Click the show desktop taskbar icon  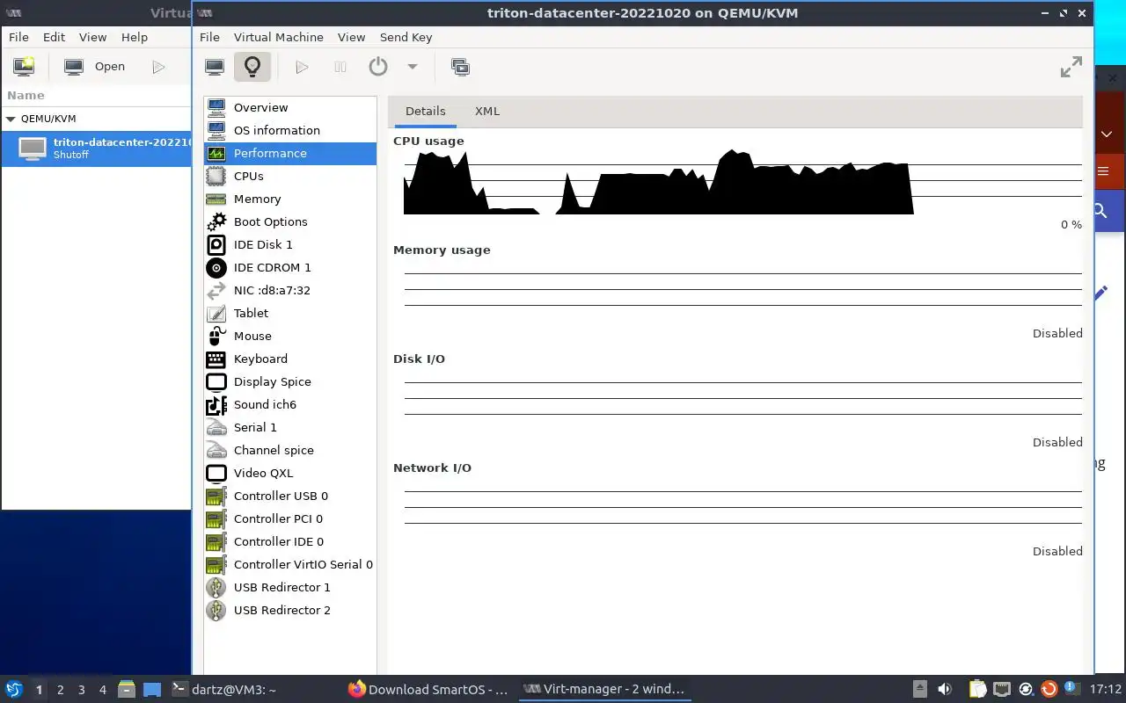152,690
